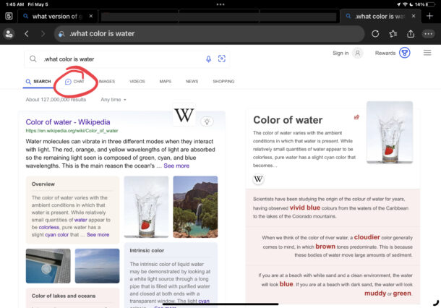Tap the microphone voice search icon
The width and height of the screenshot is (441, 308).
pyautogui.click(x=209, y=59)
